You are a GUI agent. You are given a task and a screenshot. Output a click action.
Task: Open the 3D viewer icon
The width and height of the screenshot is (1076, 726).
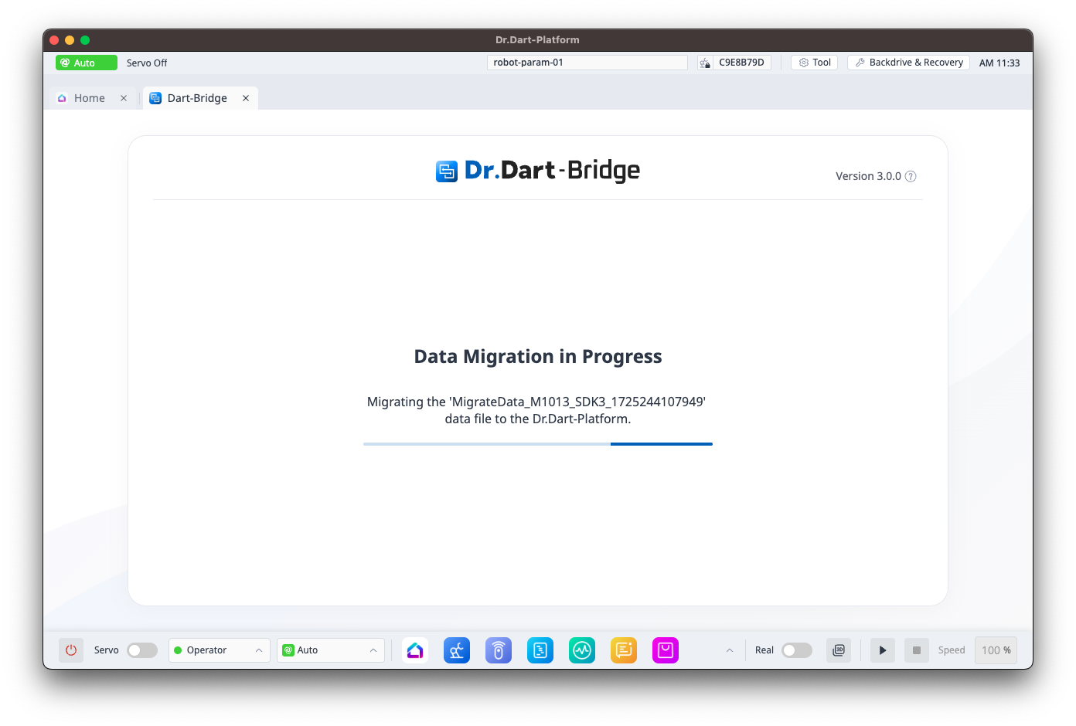[x=839, y=650]
